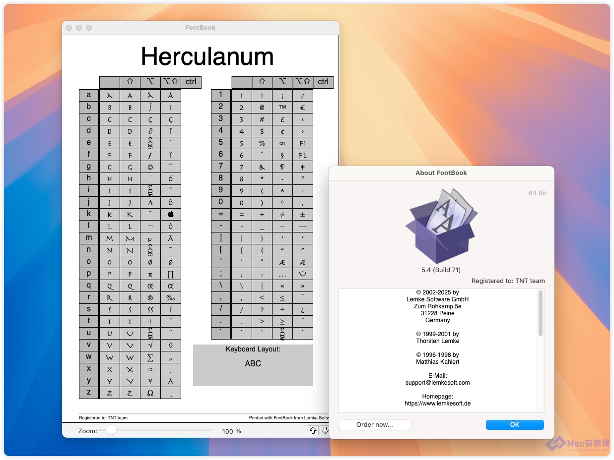Click the Herculanum font title
This screenshot has height=460, width=614.
point(207,57)
